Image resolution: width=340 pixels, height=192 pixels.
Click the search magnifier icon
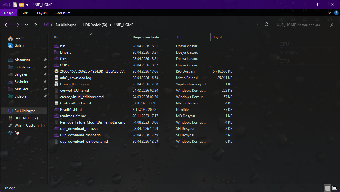332,25
